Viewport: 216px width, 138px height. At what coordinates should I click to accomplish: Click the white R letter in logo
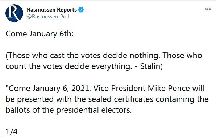pyautogui.click(x=13, y=13)
